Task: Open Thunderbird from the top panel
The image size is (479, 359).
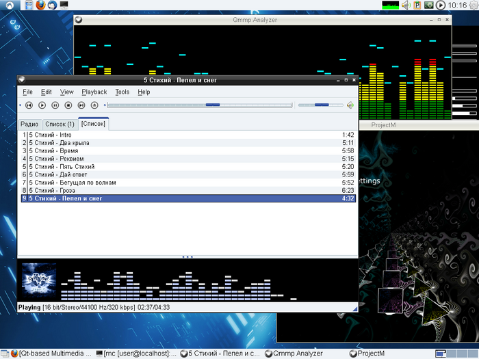Action: pyautogui.click(x=52, y=5)
